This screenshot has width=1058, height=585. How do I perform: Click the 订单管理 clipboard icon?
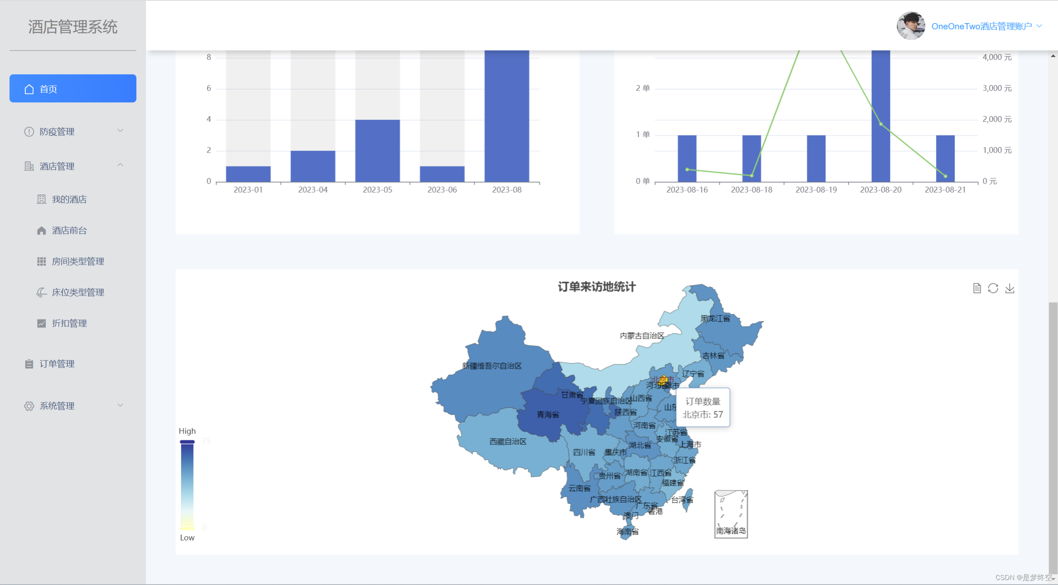(x=29, y=364)
